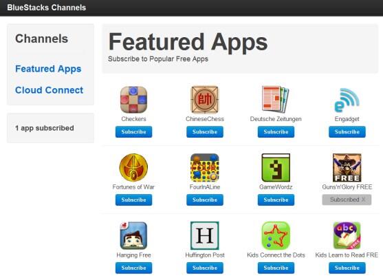Open the Featured Apps channel link

point(48,69)
